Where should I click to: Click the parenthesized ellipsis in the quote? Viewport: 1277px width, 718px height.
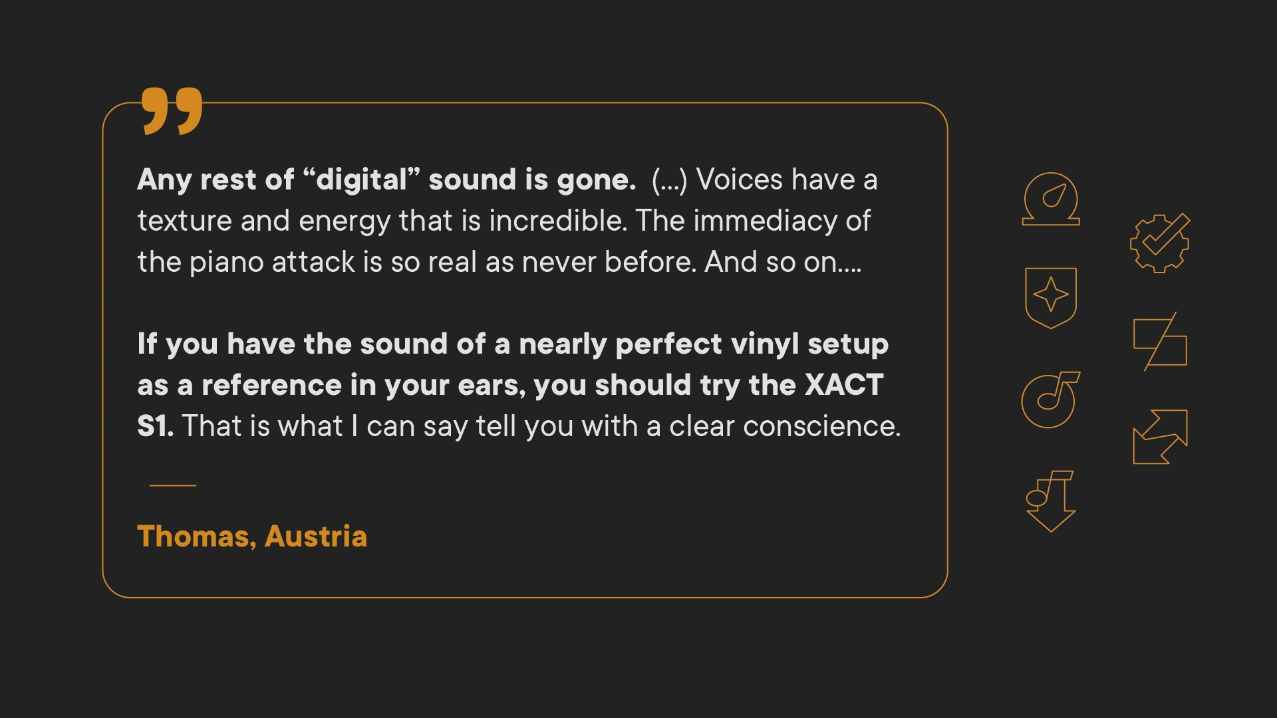point(669,180)
